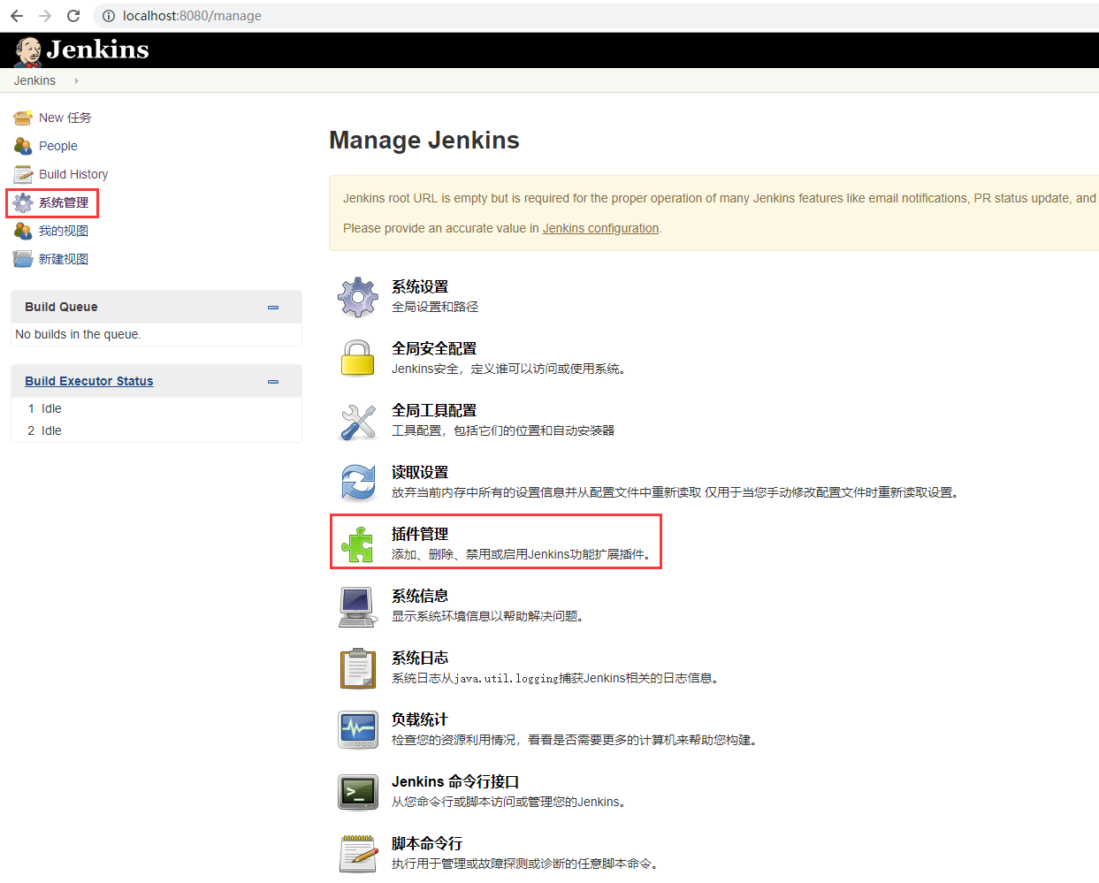Click the site info icon in address bar
The height and width of the screenshot is (883, 1099).
(109, 16)
